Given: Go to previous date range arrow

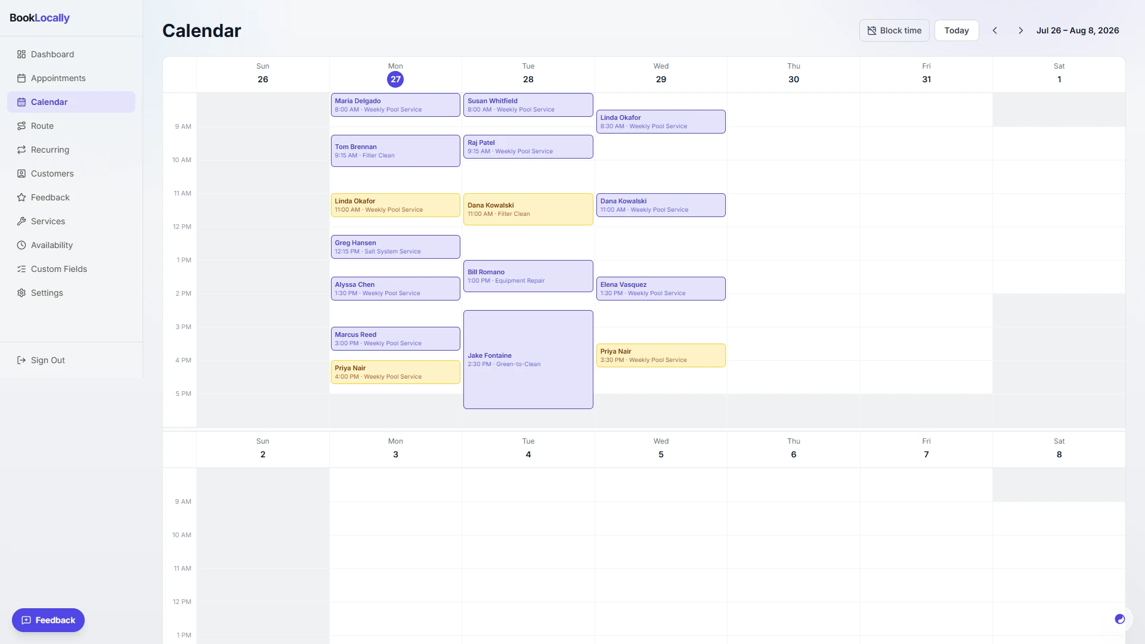Looking at the screenshot, I should point(995,30).
